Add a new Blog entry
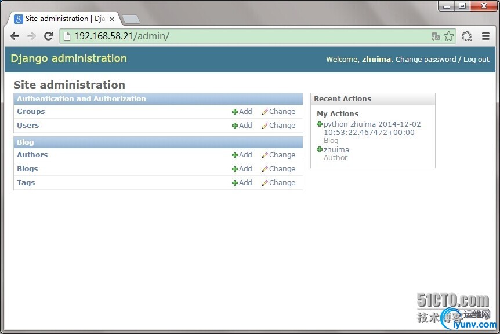 tap(242, 169)
